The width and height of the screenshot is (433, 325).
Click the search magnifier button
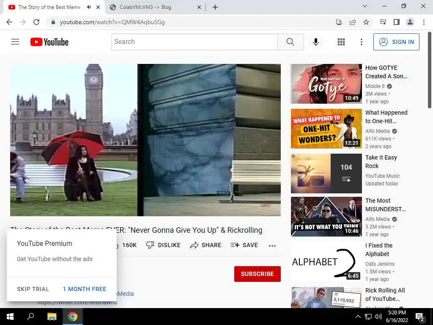(290, 42)
